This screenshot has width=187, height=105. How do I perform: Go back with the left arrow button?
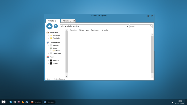(x=49, y=26)
